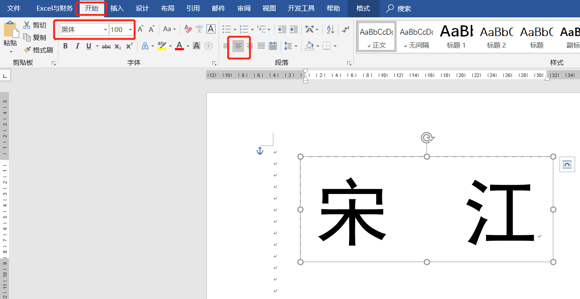Apply the 无间隔 style
580x299 pixels.
(416, 36)
